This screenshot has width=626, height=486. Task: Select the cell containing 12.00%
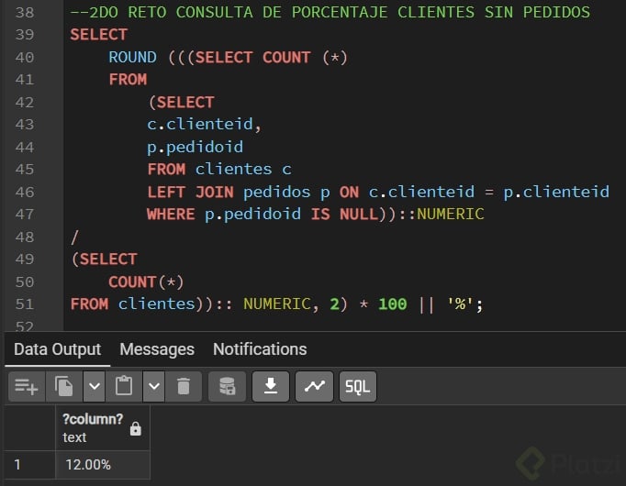click(103, 465)
